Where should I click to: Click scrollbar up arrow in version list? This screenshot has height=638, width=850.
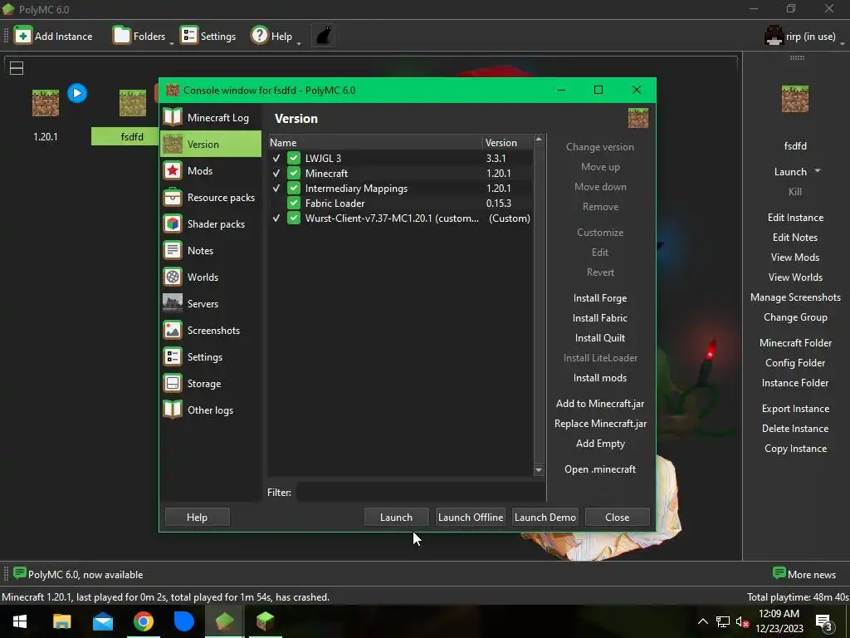pos(538,140)
